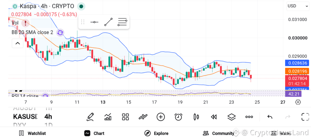Open the layout grid templates icon
This screenshot has width=311, height=140.
coord(125,117)
